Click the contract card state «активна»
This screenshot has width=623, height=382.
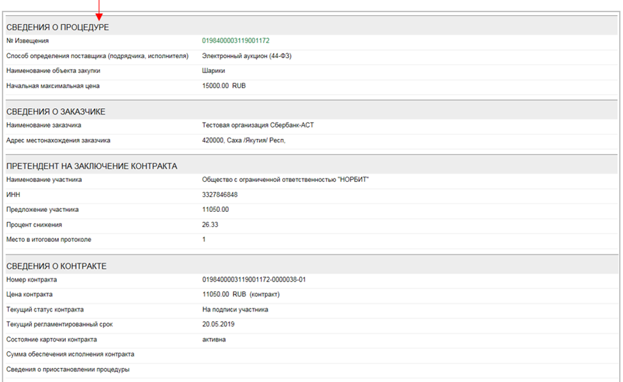[x=214, y=339]
